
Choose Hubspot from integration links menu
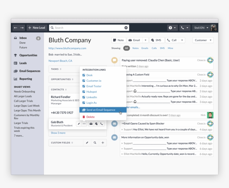(91, 92)
